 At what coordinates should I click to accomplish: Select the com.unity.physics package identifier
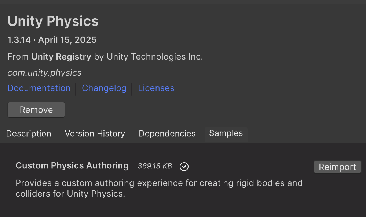click(44, 72)
